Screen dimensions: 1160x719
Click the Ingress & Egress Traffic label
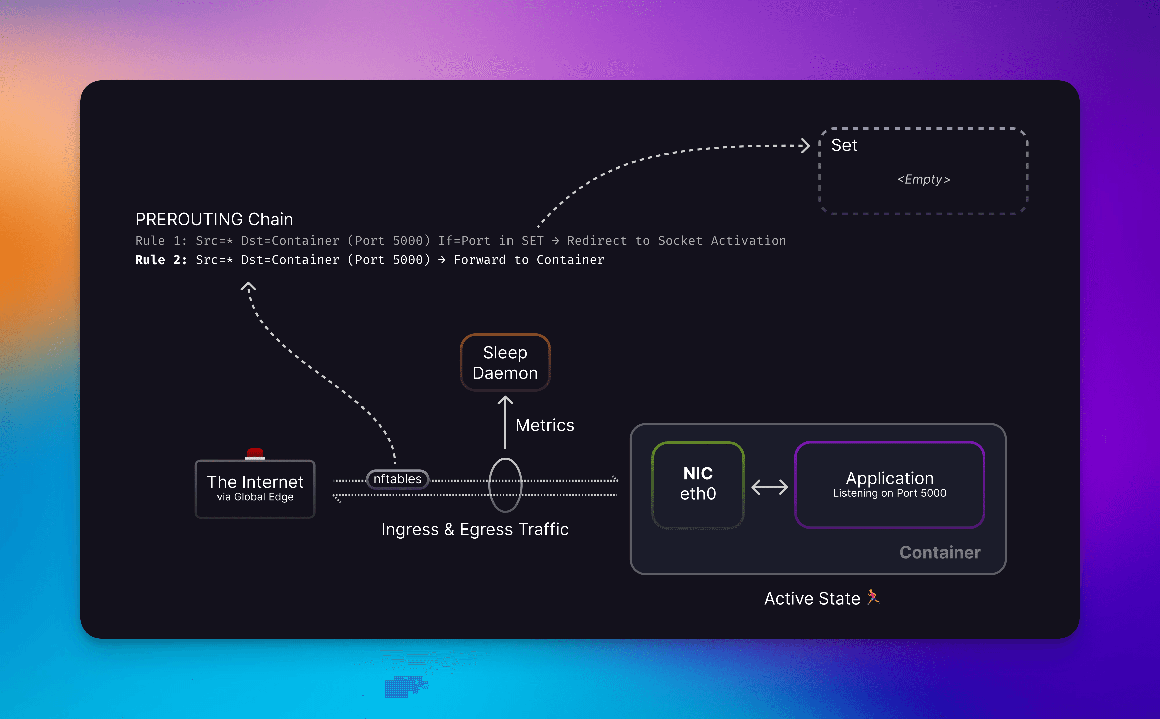[475, 529]
